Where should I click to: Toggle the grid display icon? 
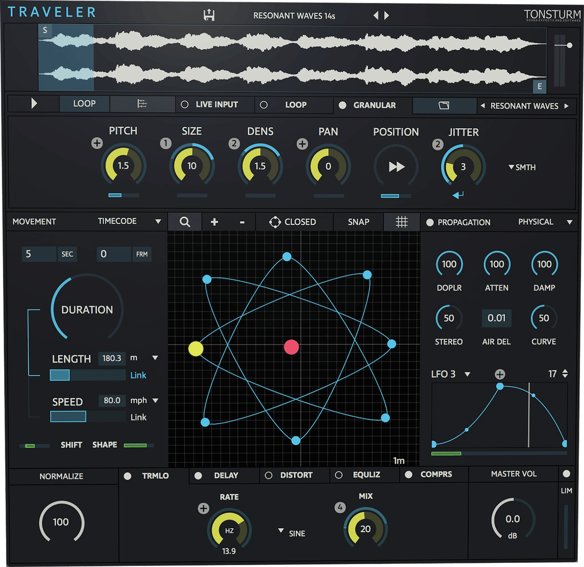pyautogui.click(x=401, y=222)
